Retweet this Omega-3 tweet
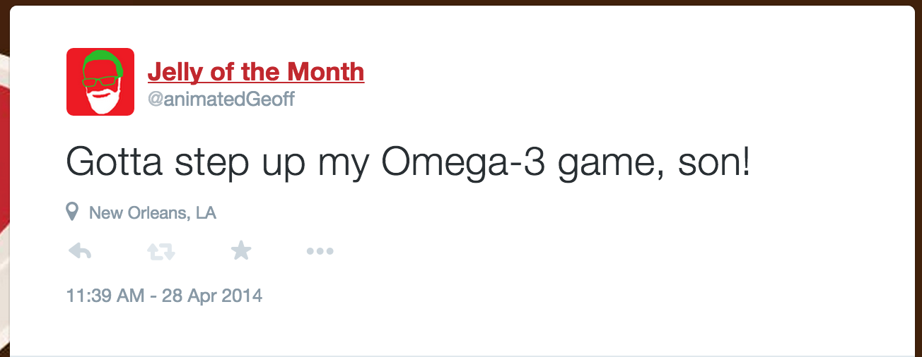This screenshot has height=357, width=922. point(161,250)
